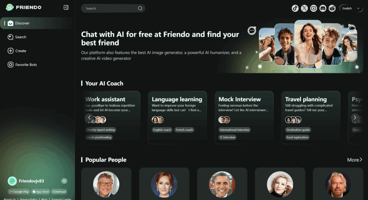Select the French coach tag
Screen dimensions: 368x200
(184, 130)
